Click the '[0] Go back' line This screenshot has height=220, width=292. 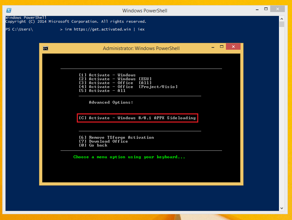[x=93, y=145]
